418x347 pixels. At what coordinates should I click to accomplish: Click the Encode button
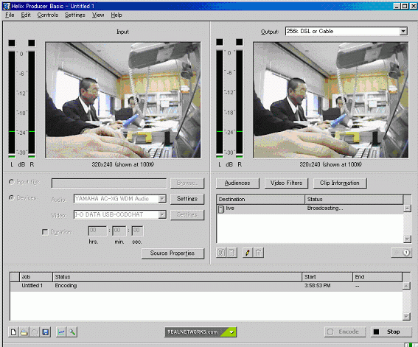tap(345, 332)
